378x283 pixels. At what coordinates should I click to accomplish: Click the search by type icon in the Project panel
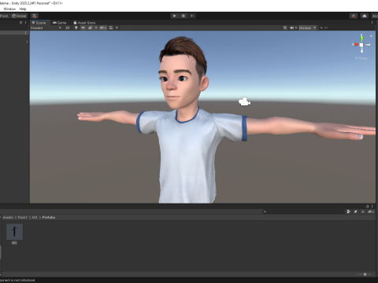pyautogui.click(x=349, y=211)
